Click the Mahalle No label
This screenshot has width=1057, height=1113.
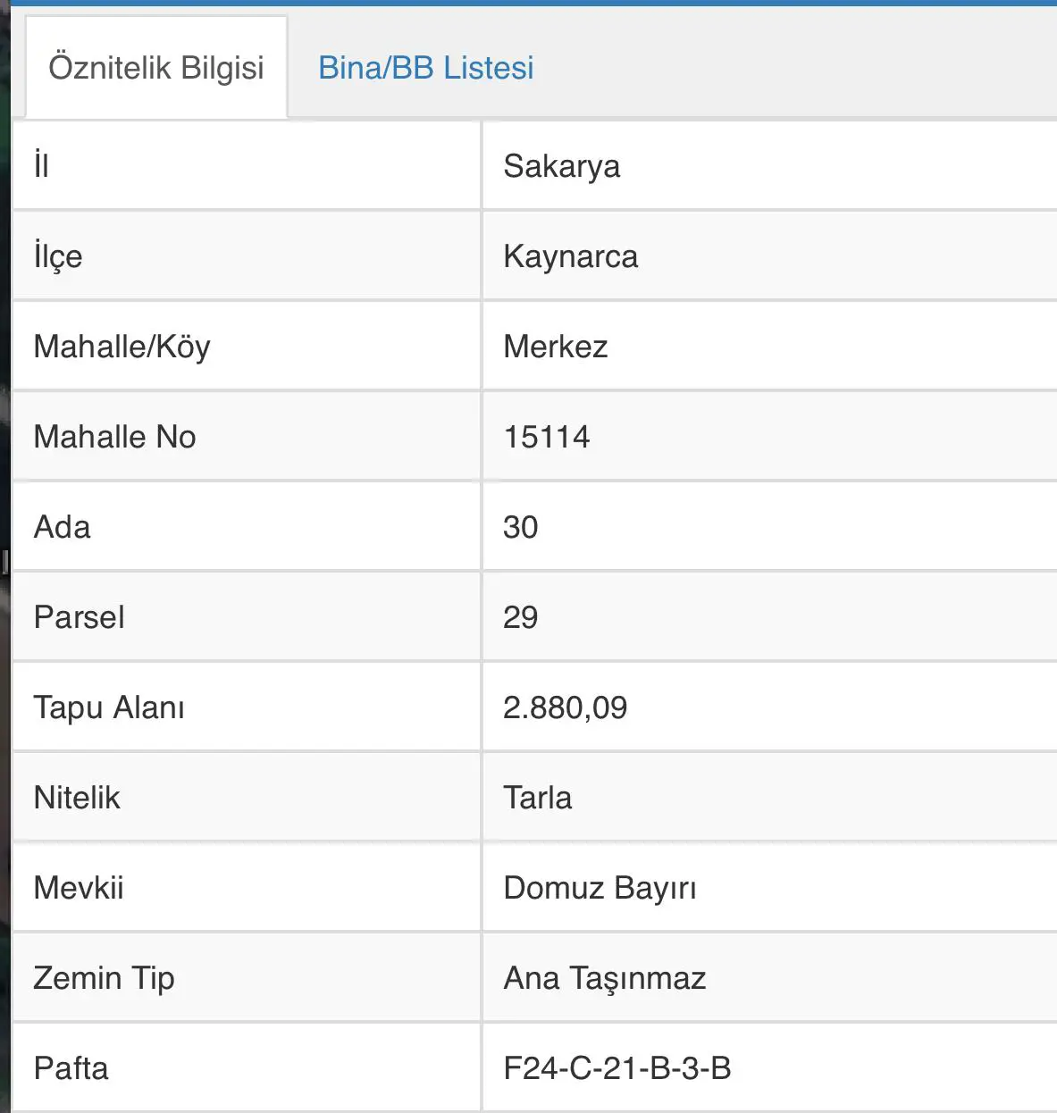coord(114,437)
